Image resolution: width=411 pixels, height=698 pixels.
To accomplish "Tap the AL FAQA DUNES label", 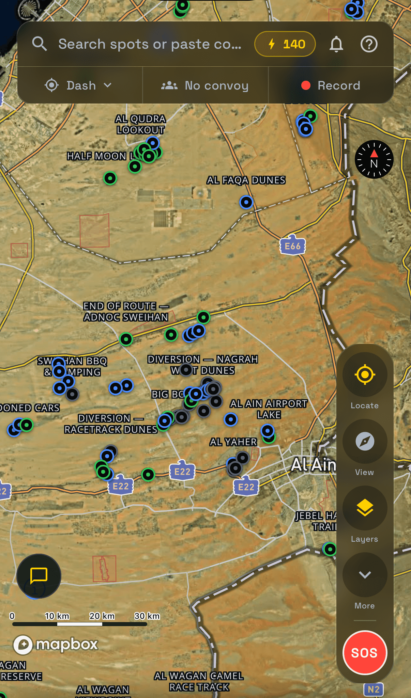I will click(246, 180).
